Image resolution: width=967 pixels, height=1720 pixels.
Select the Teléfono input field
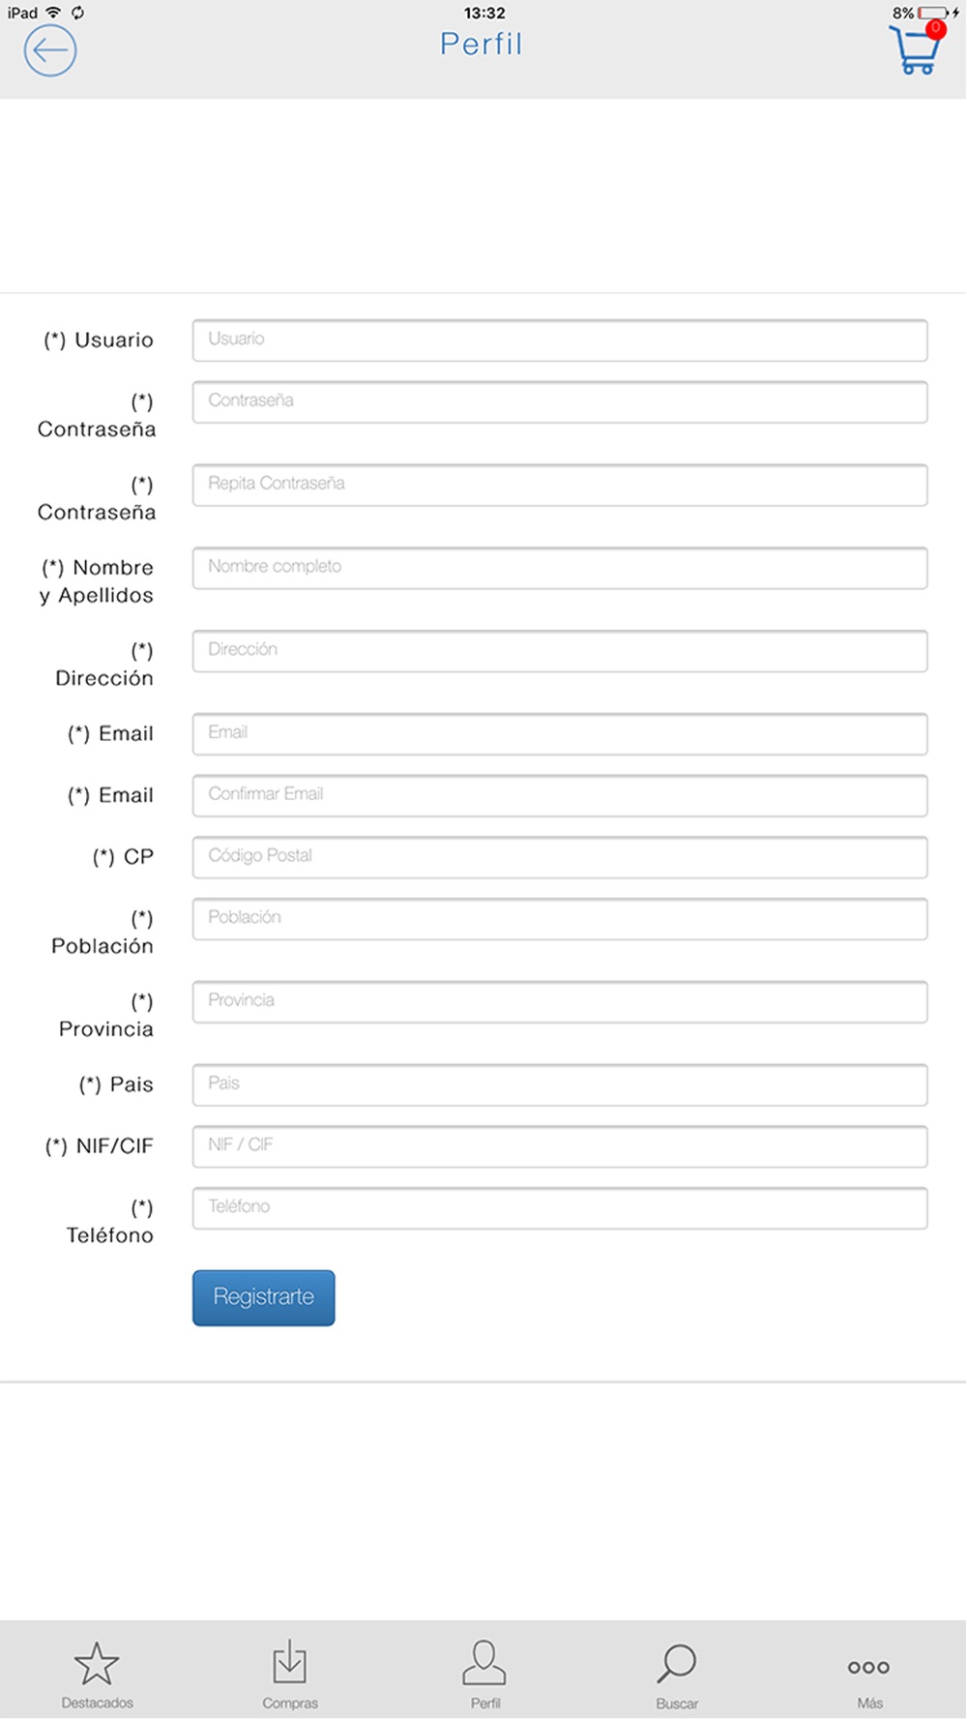click(560, 1207)
